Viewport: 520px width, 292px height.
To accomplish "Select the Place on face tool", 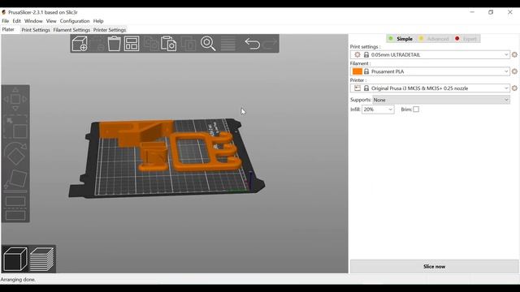I will click(15, 179).
